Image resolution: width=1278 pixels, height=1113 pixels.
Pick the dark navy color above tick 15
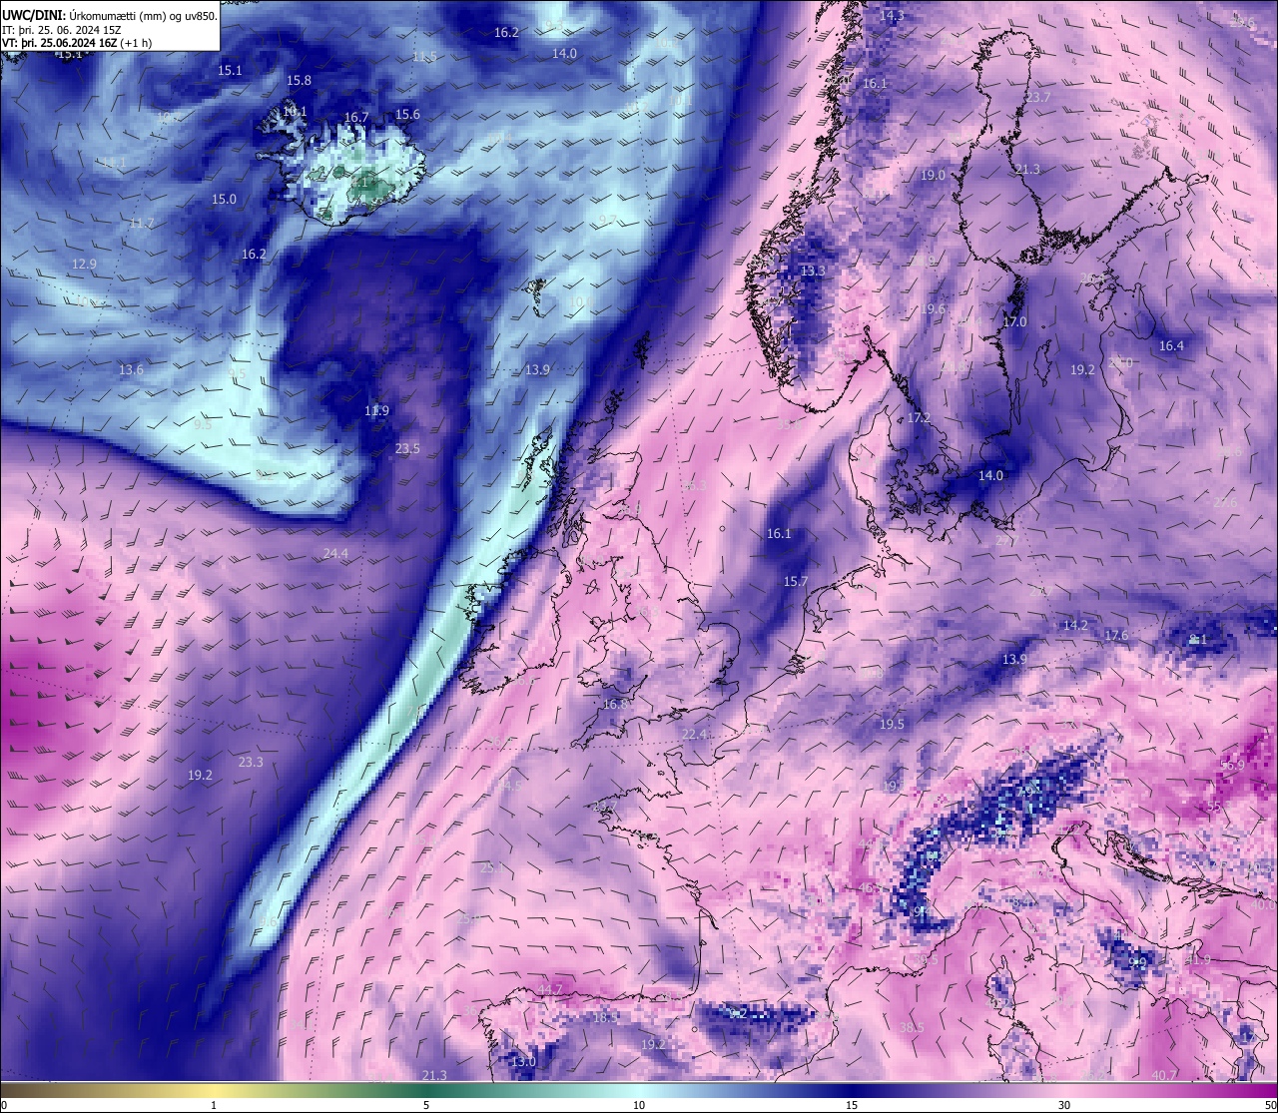pyautogui.click(x=852, y=1090)
